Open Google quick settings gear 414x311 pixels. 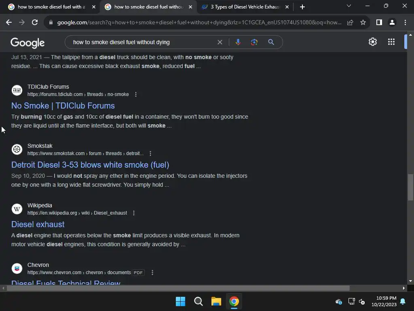click(372, 42)
